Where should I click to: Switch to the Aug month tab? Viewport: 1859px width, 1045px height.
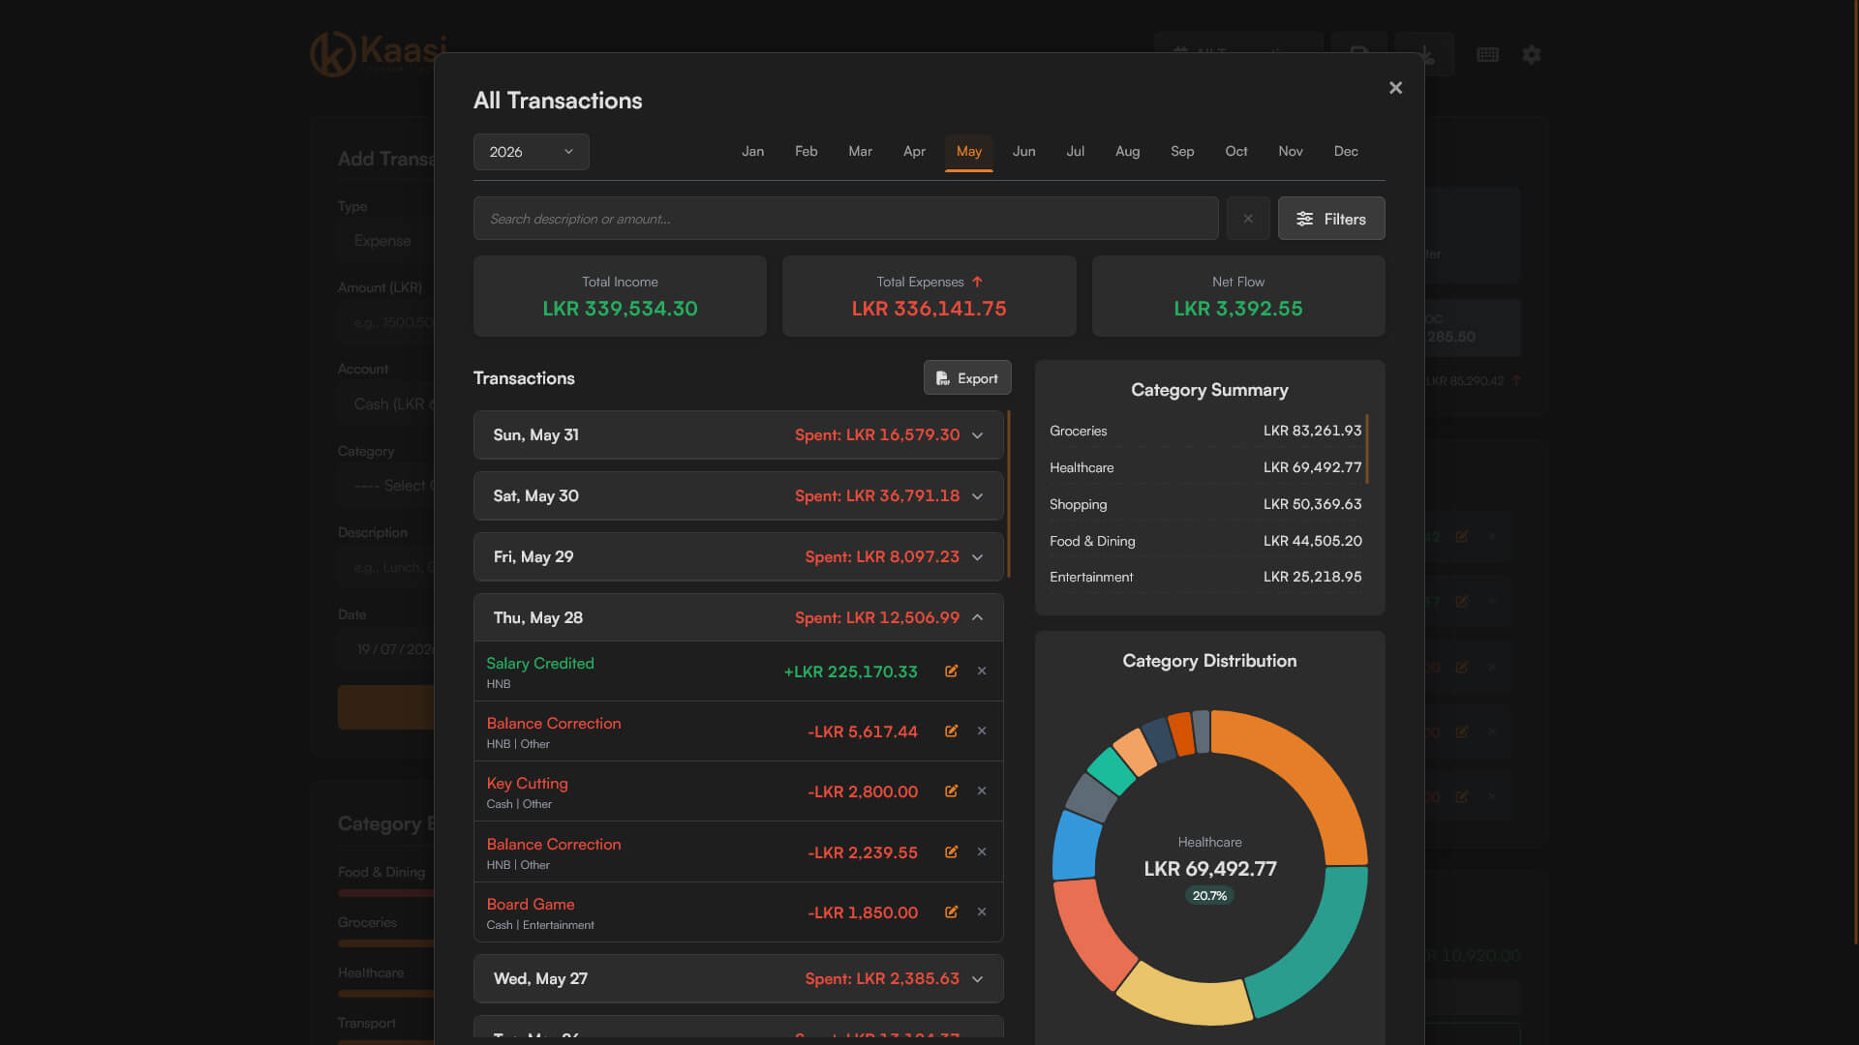[1127, 152]
